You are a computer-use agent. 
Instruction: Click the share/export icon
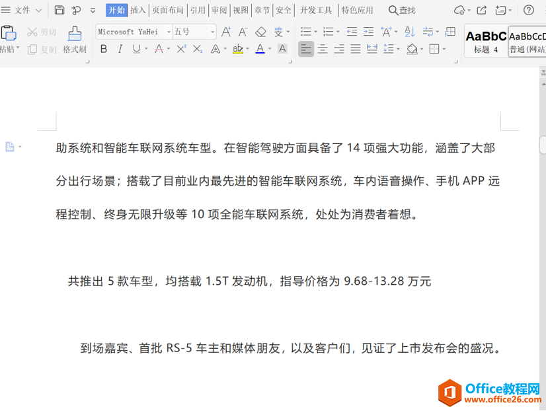(x=482, y=11)
